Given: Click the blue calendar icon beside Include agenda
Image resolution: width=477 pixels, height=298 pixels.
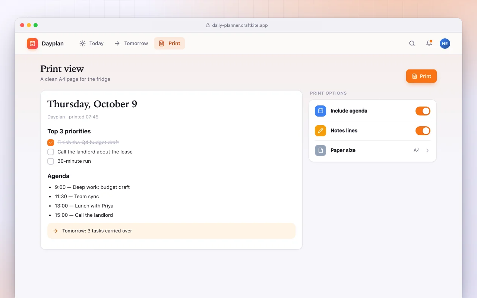Looking at the screenshot, I should pos(320,111).
